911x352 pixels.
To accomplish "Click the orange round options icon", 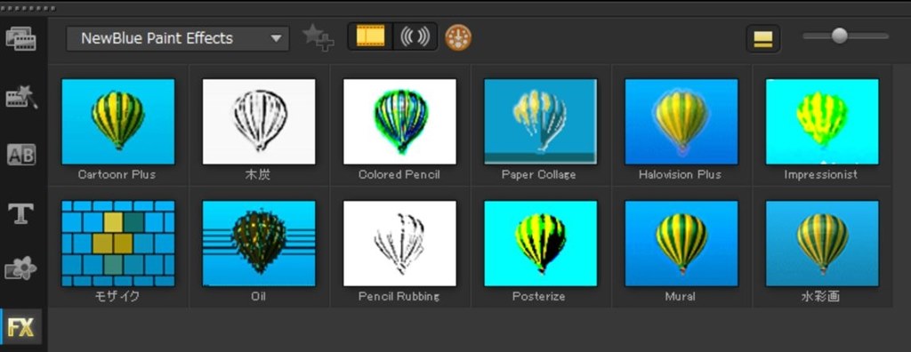I will [x=458, y=37].
